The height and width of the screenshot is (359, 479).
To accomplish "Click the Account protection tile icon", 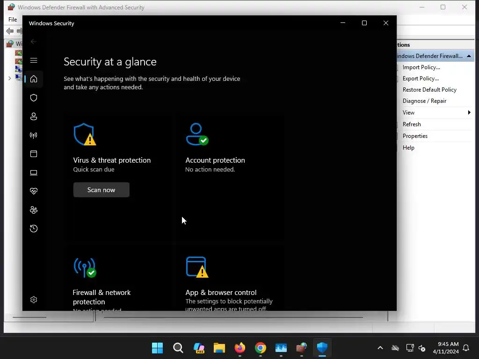I will pyautogui.click(x=197, y=134).
